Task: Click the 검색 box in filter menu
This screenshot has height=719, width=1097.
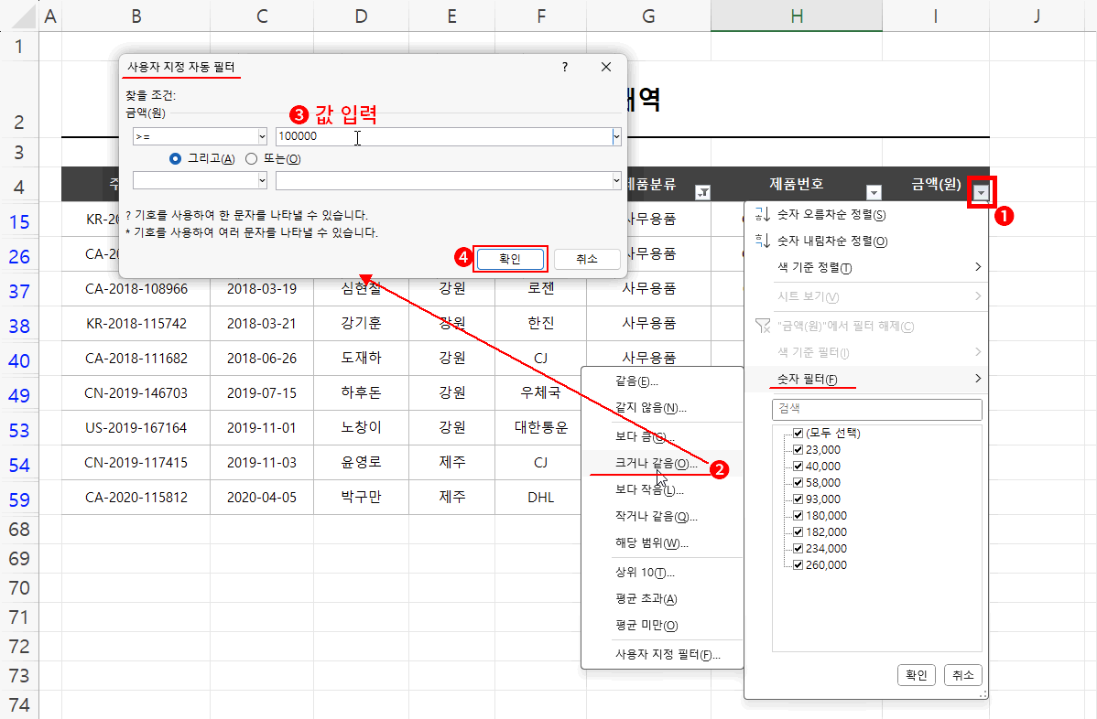Action: coord(876,410)
